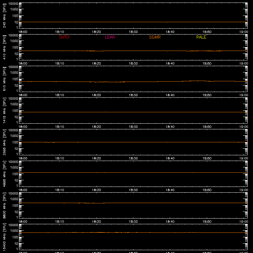Click 19:00 time label under 8800 MHz panel
The width and height of the screenshot is (253, 253).
pos(244,222)
